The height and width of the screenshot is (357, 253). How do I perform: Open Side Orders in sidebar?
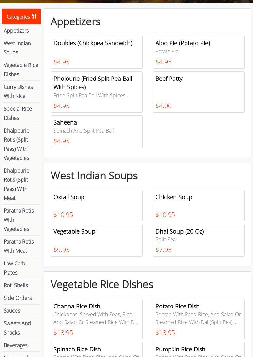18,298
